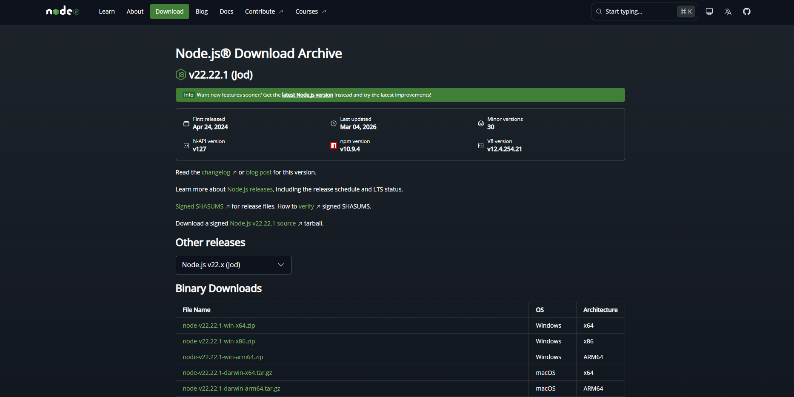This screenshot has height=397, width=794.
Task: Click the green Node.js hexagon version icon
Action: pos(181,74)
